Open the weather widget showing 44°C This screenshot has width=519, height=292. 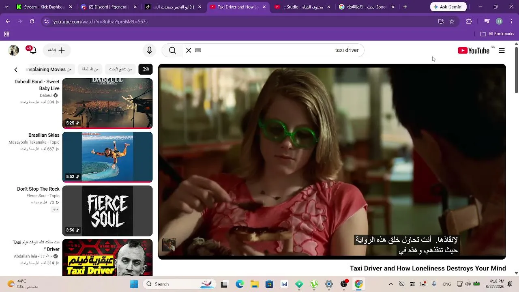click(22, 284)
